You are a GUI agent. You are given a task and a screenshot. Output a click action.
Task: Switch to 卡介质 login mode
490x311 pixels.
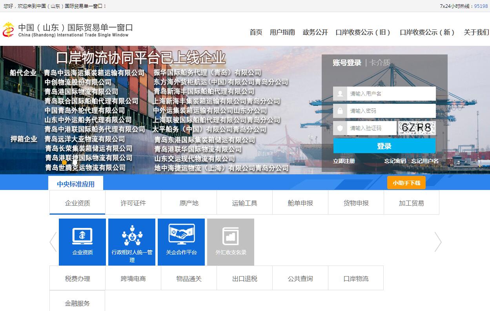coord(379,63)
